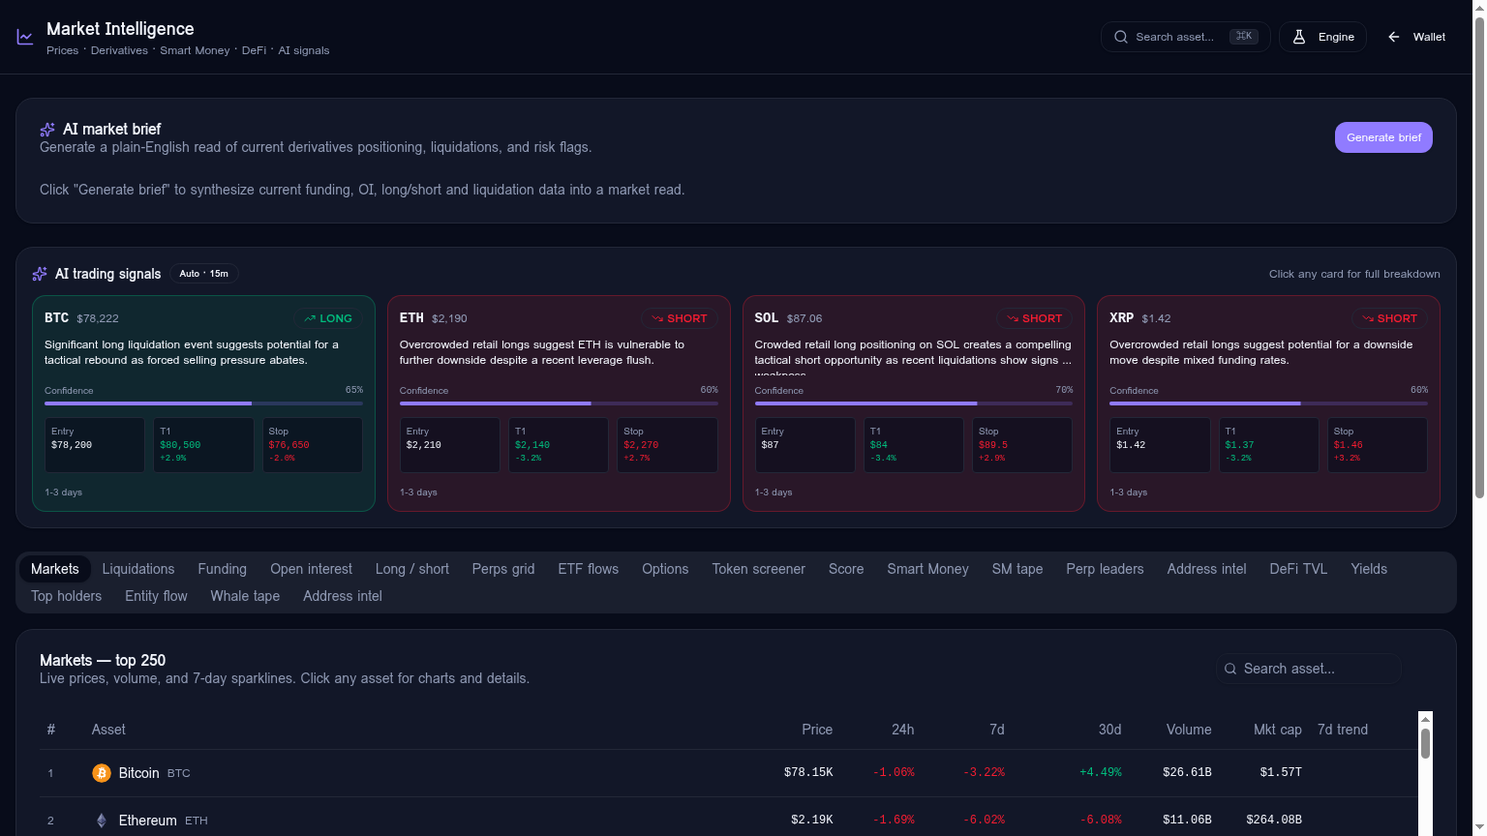The height and width of the screenshot is (836, 1487).
Task: Switch to the Perps grid tab
Action: 503,569
